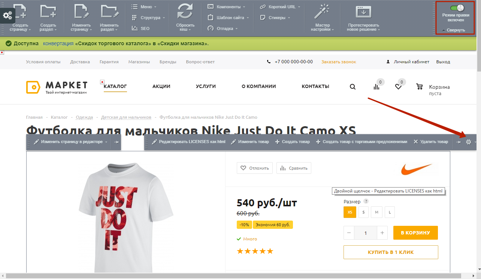Click Изменить страницу в редакторе pencil button
Image resolution: width=481 pixels, height=279 pixels.
(68, 142)
